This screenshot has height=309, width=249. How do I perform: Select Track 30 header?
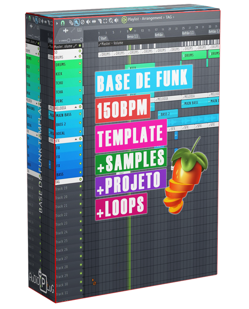[x=69, y=284]
